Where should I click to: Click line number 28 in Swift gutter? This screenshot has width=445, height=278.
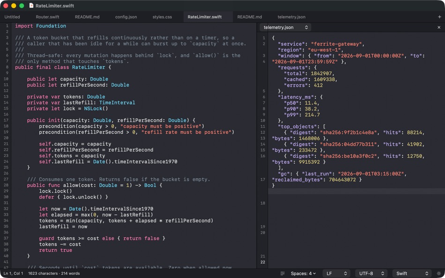click(6, 185)
